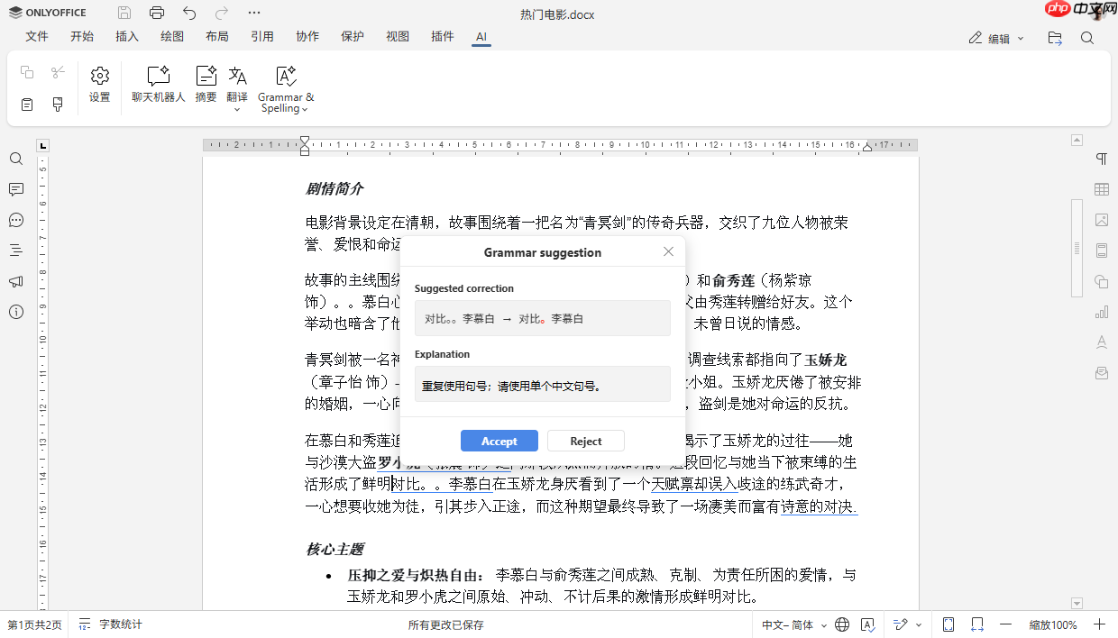
Task: Show the navigation headings panel
Action: (x=15, y=251)
